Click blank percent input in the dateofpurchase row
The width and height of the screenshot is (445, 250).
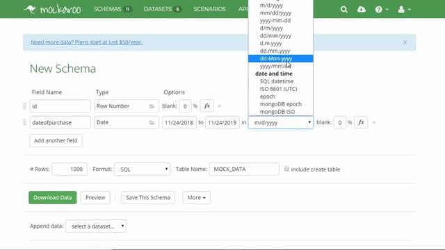(339, 123)
